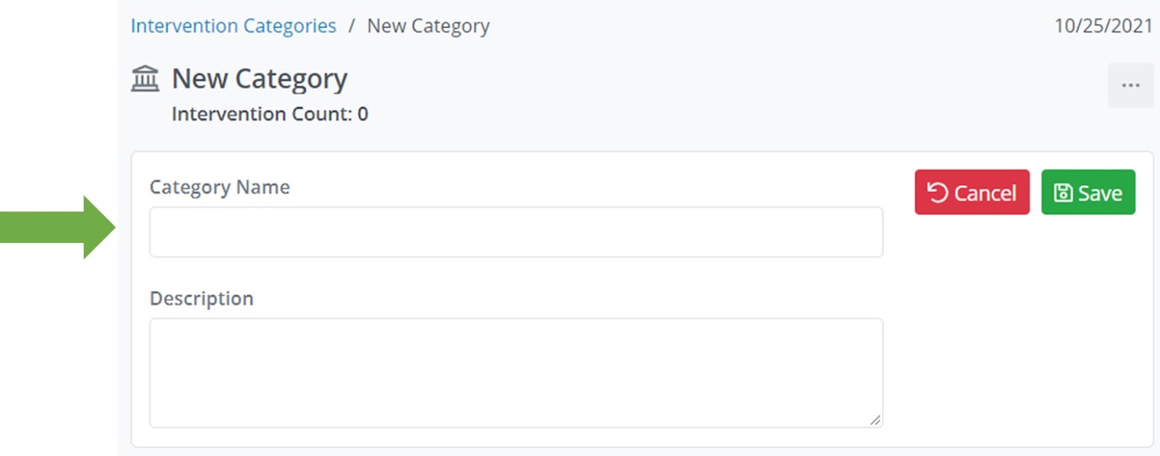Image resolution: width=1160 pixels, height=456 pixels.
Task: Click the green arrow pointing right
Action: coord(58,227)
